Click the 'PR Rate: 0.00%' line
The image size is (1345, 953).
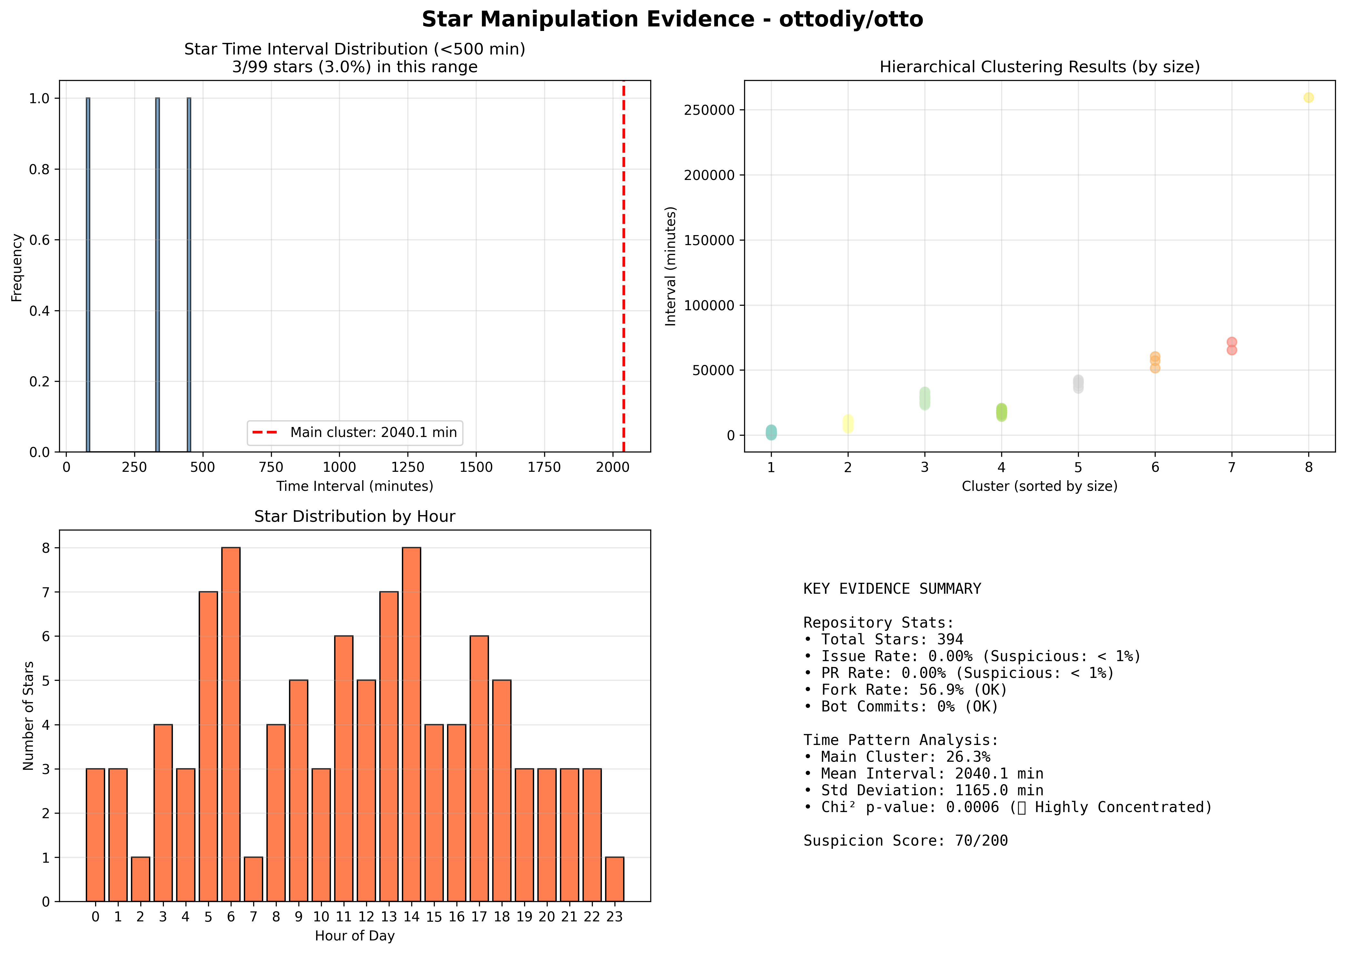[959, 672]
